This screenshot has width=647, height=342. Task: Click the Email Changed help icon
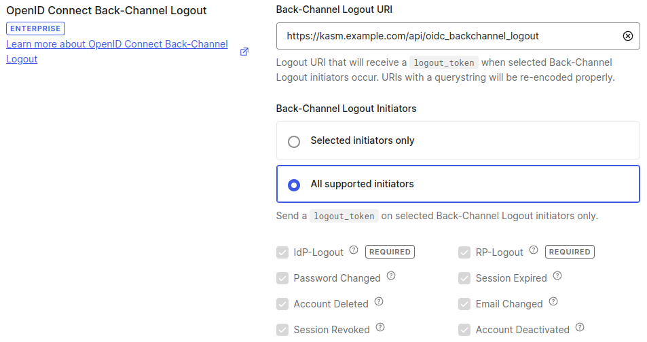(553, 302)
